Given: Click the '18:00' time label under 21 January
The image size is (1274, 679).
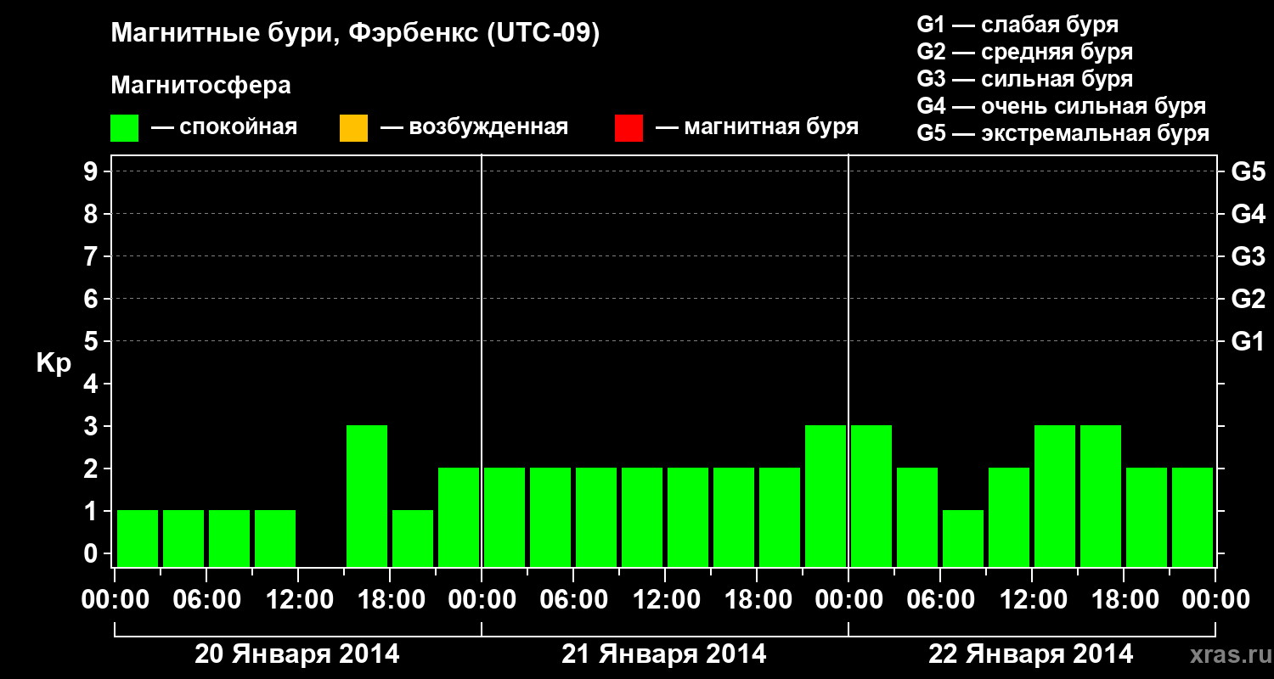Looking at the screenshot, I should click(757, 600).
